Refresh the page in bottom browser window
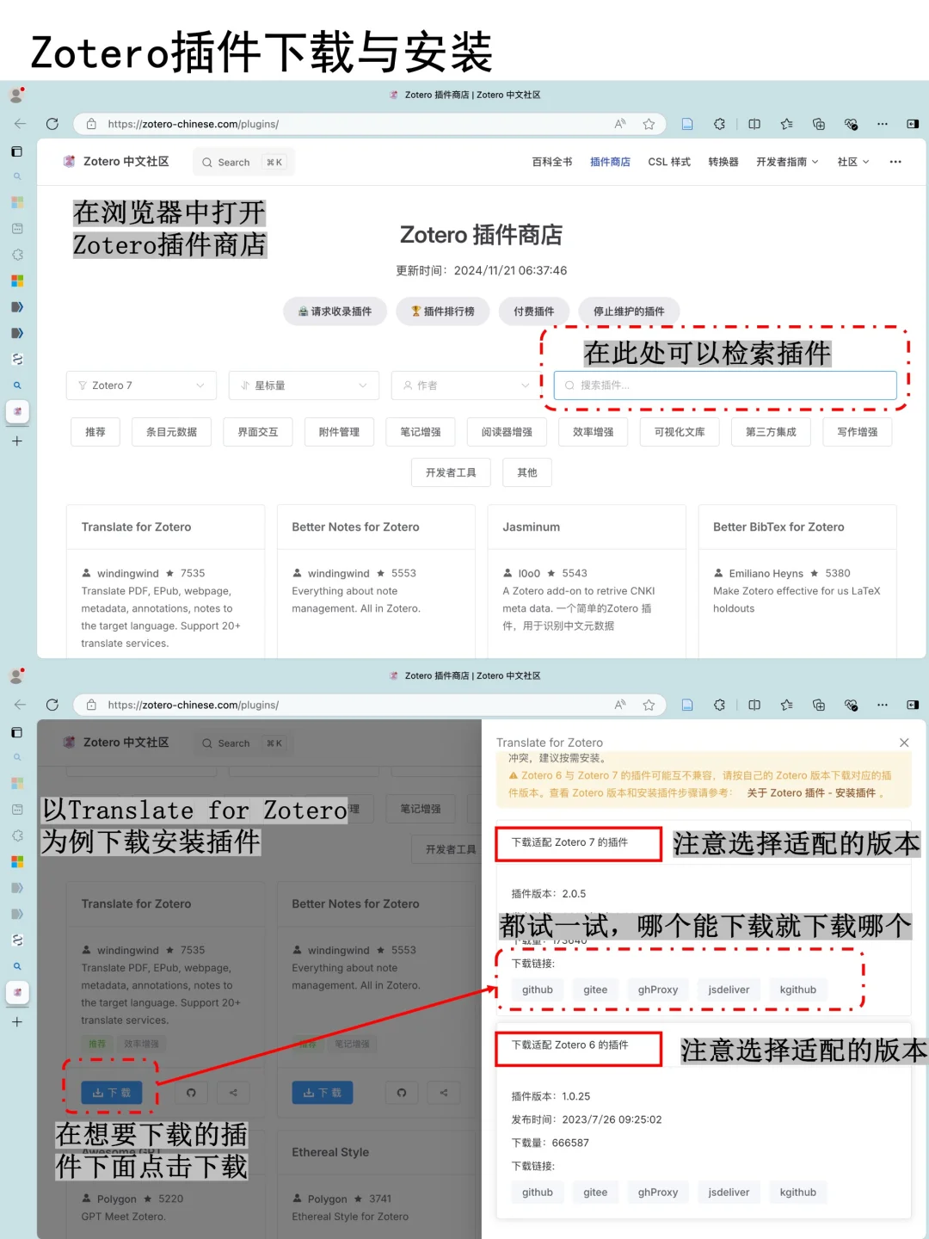The width and height of the screenshot is (929, 1239). click(52, 705)
